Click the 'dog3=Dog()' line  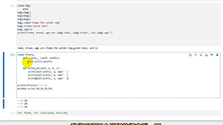coord(24,19)
